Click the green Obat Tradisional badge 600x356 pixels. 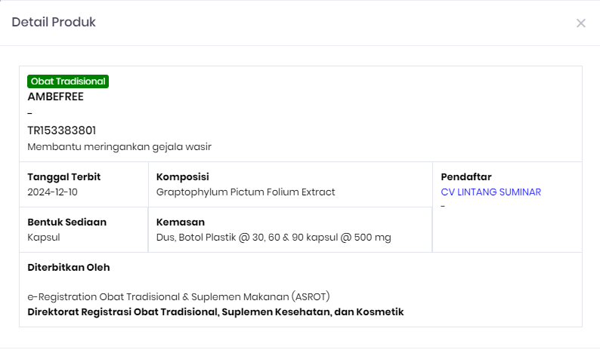click(x=68, y=81)
